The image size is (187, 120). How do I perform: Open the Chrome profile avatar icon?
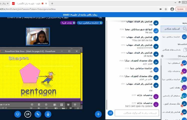tap(172, 9)
